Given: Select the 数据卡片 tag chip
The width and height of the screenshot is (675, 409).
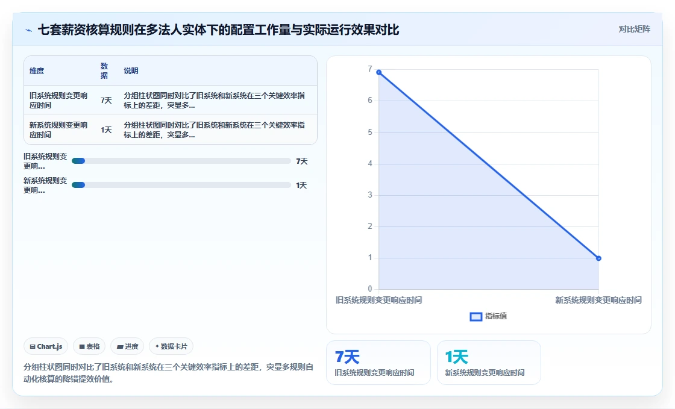Looking at the screenshot, I should click(171, 346).
